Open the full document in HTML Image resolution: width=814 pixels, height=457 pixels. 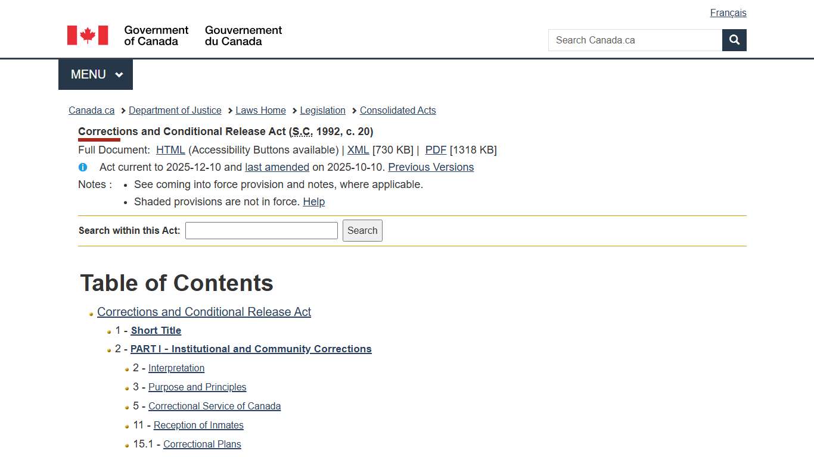coord(170,149)
